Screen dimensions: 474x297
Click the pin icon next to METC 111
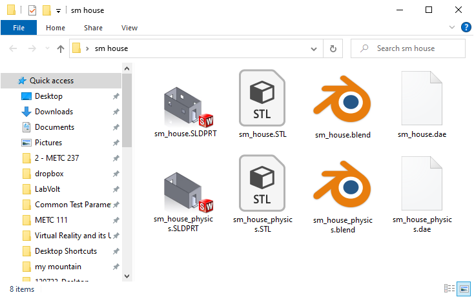tap(116, 220)
